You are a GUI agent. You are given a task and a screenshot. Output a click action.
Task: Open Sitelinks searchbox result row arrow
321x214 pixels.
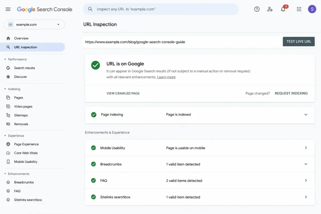(x=306, y=197)
